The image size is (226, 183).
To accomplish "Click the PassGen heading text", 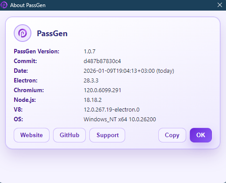I will coord(52,34).
